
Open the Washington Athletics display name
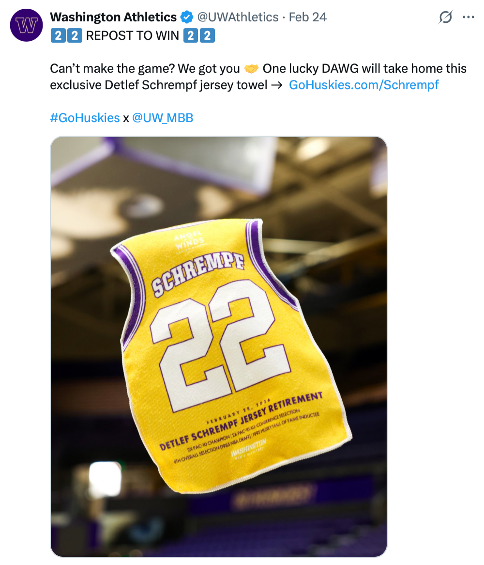coord(113,17)
